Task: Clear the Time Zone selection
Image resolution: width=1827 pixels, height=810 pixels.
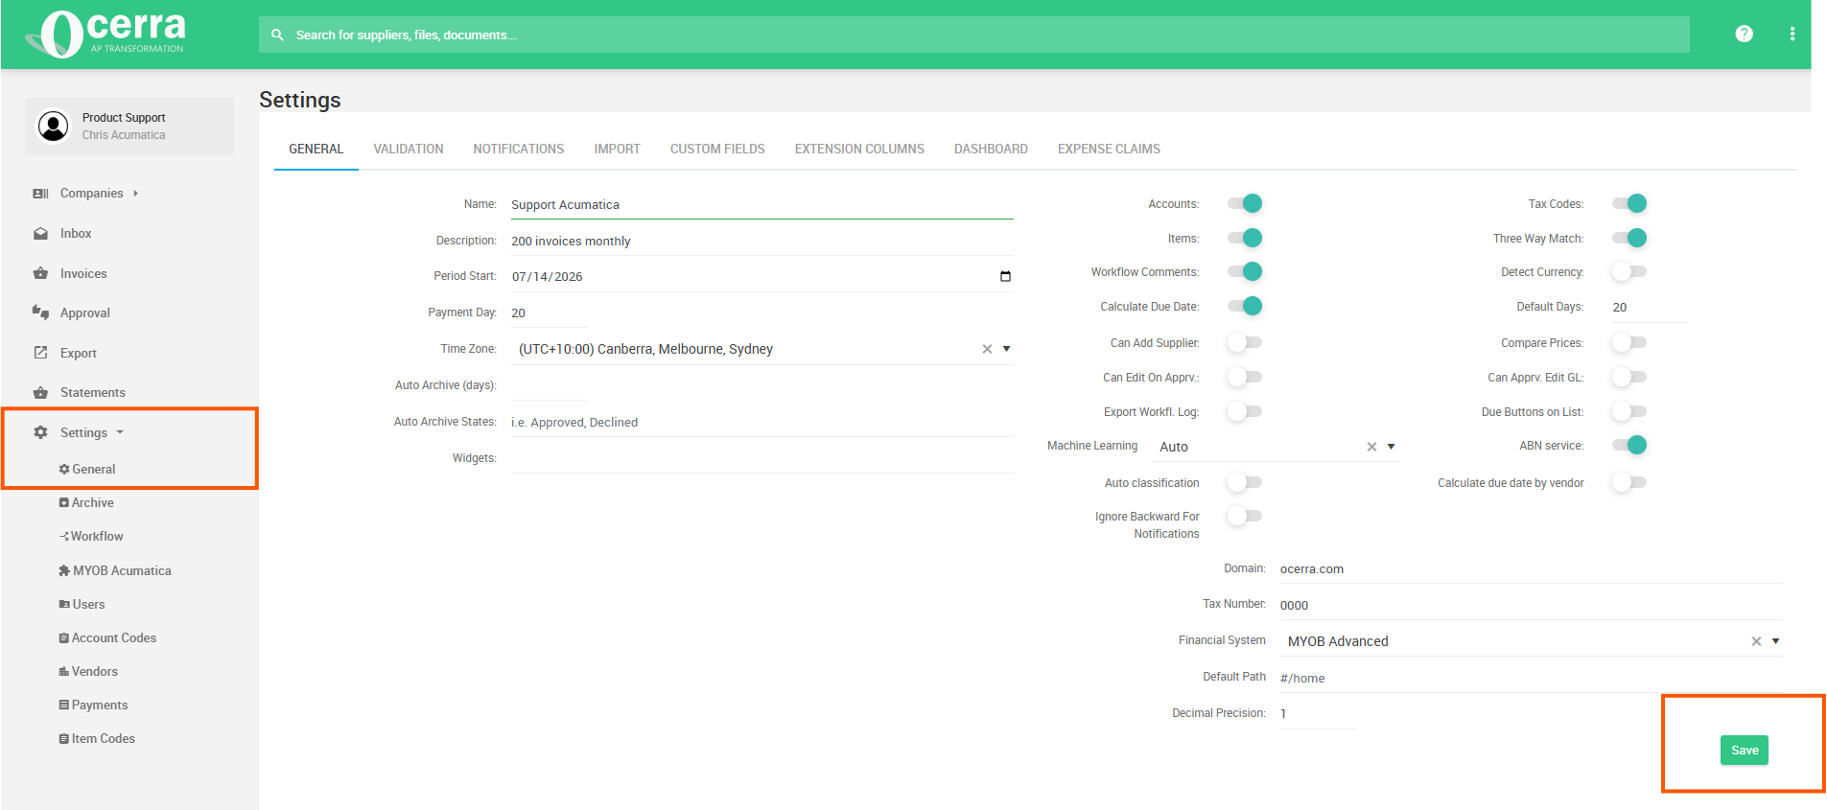Action: point(987,349)
